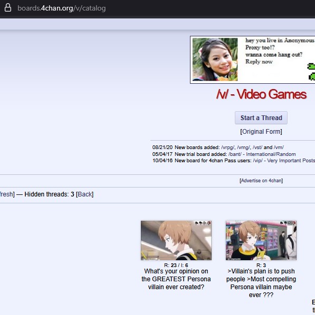The height and width of the screenshot is (315, 315).
Task: Open the Original Form link
Action: [261, 132]
